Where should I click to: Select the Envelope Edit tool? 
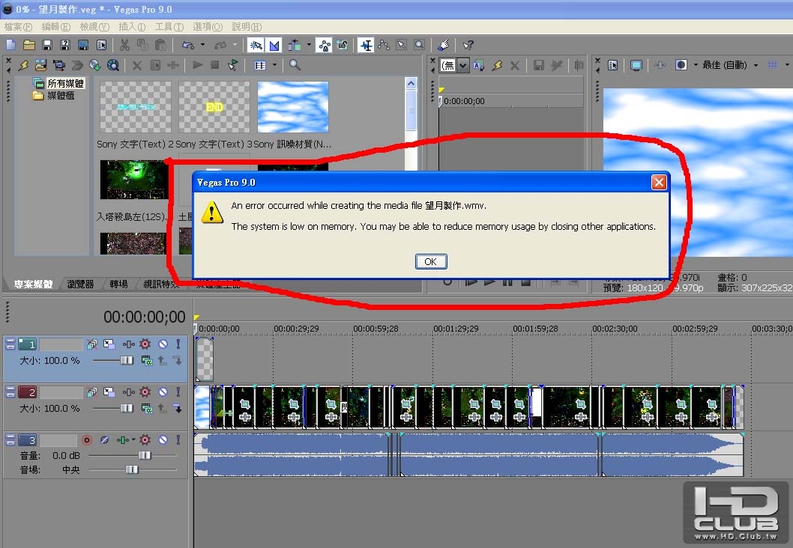(x=383, y=46)
